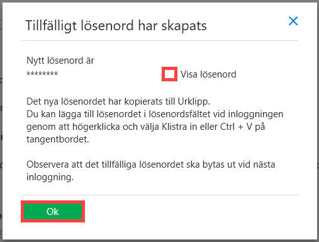Confirm with the green Ok button
The height and width of the screenshot is (242, 319).
pyautogui.click(x=53, y=211)
